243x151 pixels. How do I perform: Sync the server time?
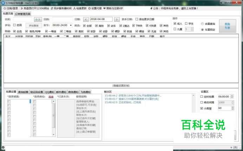(x=61, y=8)
